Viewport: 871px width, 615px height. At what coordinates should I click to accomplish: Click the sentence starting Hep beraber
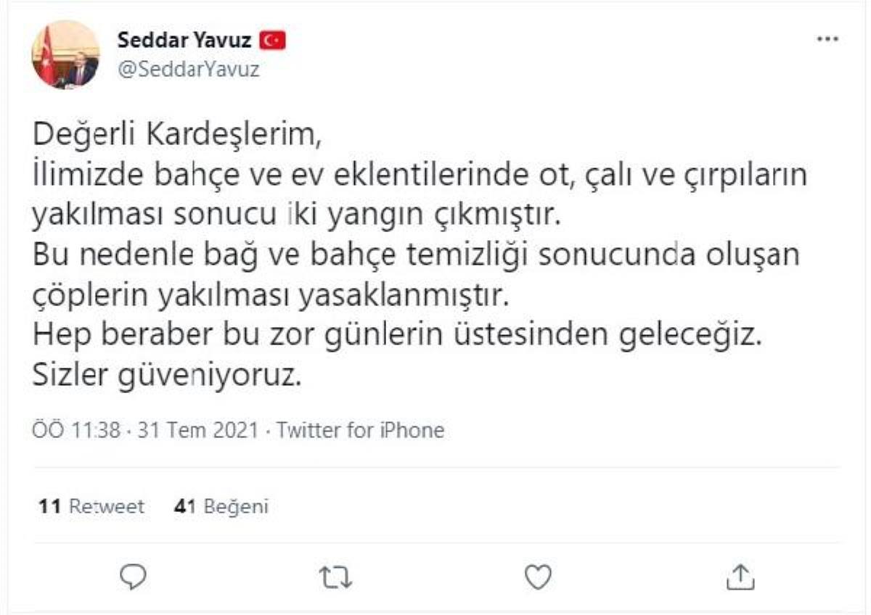click(397, 336)
